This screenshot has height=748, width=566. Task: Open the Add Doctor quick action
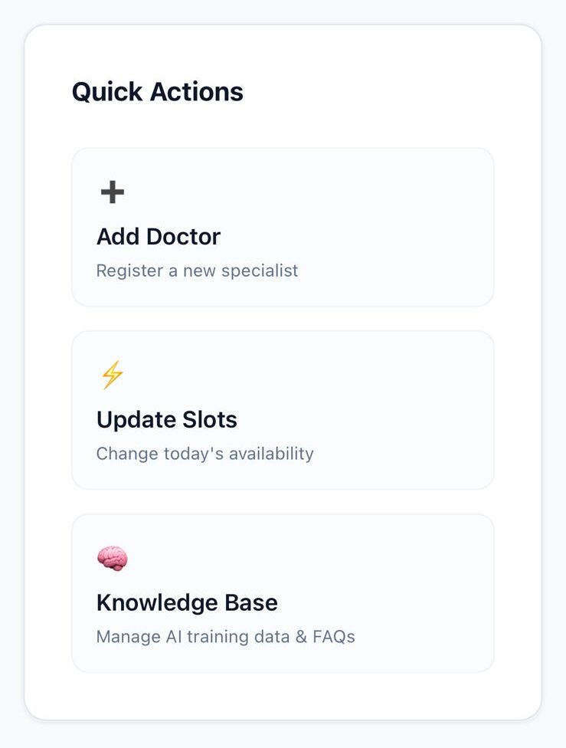(x=283, y=228)
